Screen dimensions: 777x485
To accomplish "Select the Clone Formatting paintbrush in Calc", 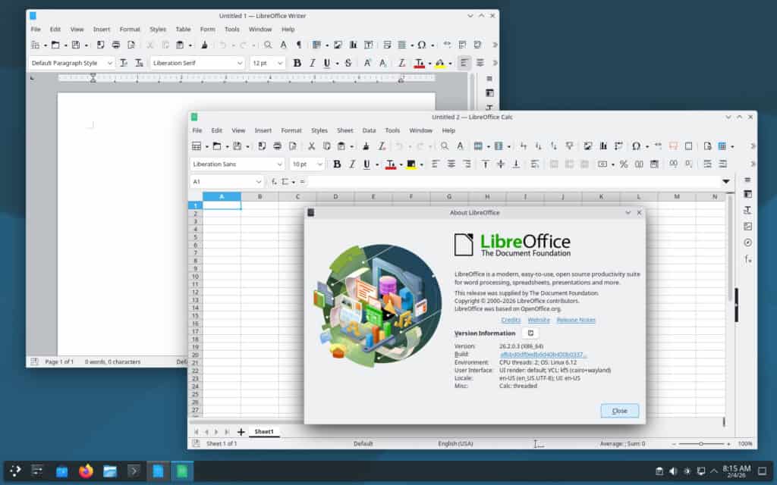I will click(364, 145).
